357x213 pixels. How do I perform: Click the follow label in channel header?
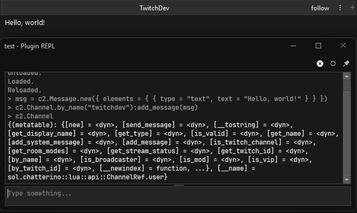tap(320, 8)
